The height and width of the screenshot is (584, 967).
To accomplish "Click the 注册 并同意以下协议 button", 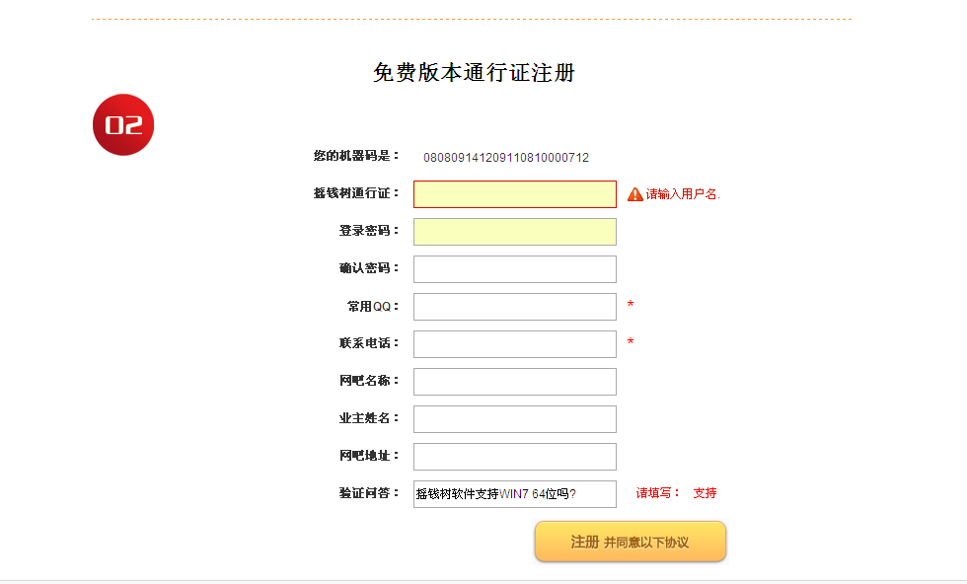I will [631, 542].
